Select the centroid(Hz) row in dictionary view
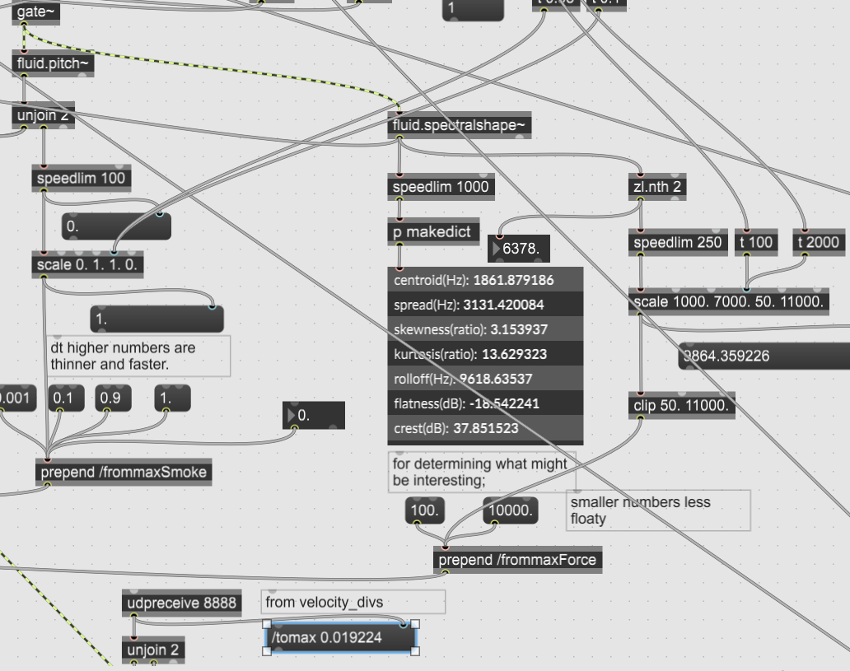Viewport: 850px width, 671px height. point(485,280)
